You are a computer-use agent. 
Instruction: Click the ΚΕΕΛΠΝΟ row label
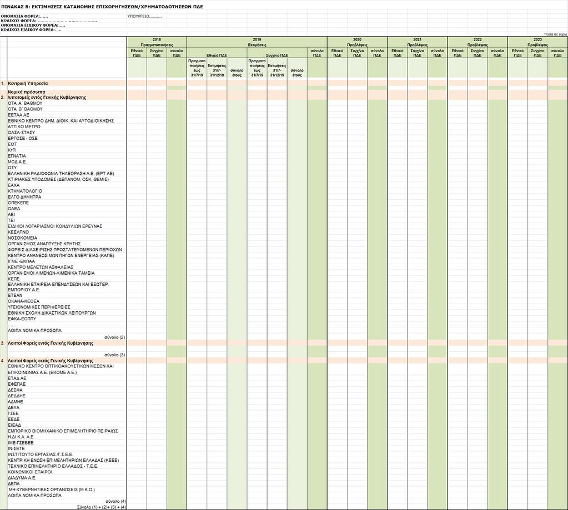coord(18,232)
